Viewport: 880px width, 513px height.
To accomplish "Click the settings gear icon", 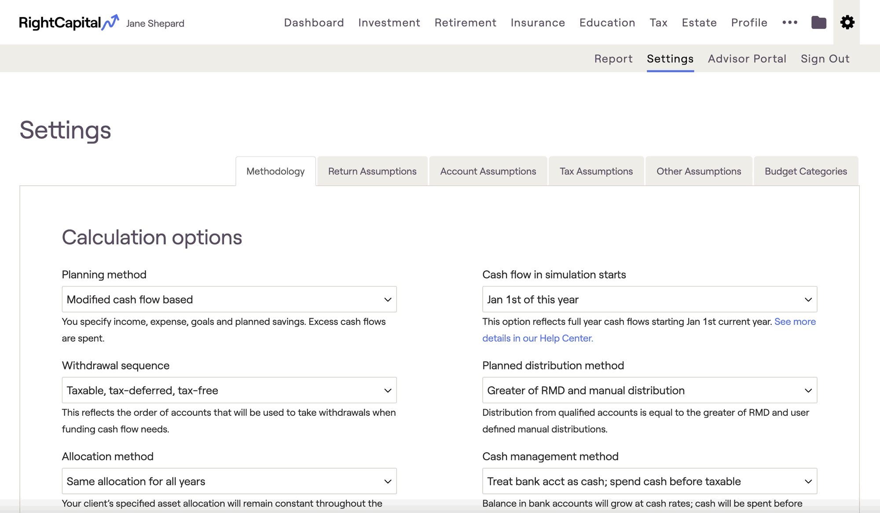I will pos(847,22).
